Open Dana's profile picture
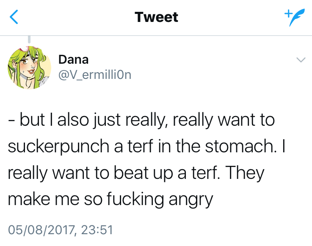Image resolution: width=312 pixels, height=246 pixels. [29, 68]
